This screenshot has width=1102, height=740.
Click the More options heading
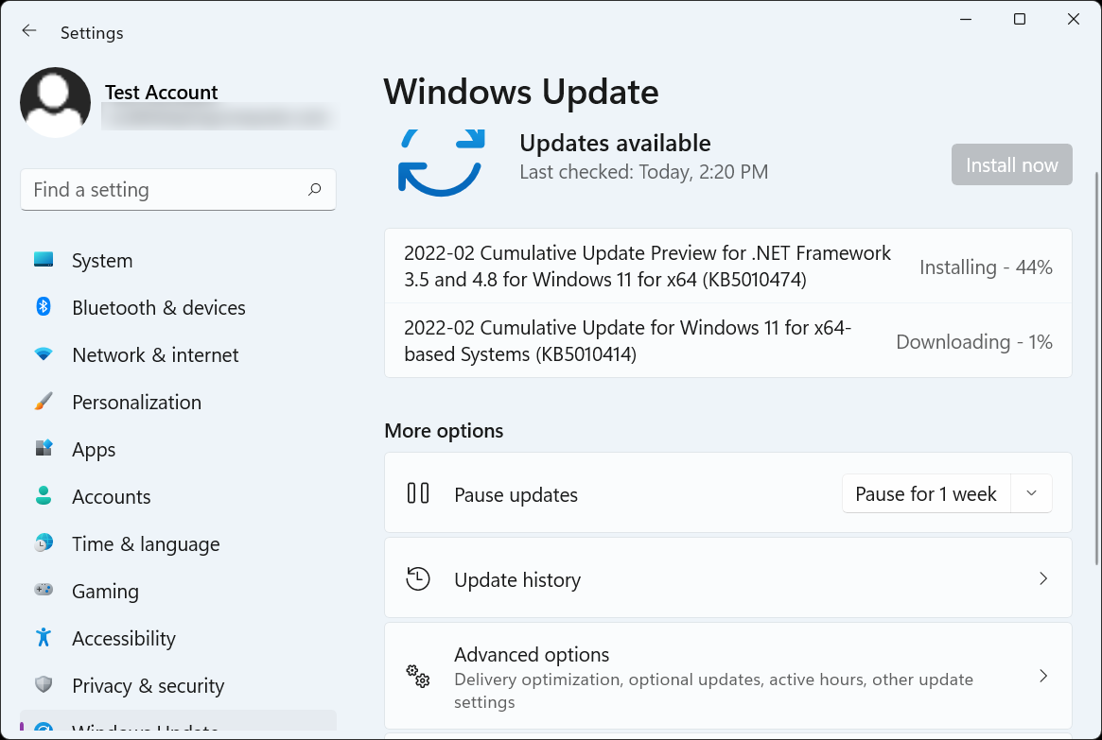click(x=445, y=430)
